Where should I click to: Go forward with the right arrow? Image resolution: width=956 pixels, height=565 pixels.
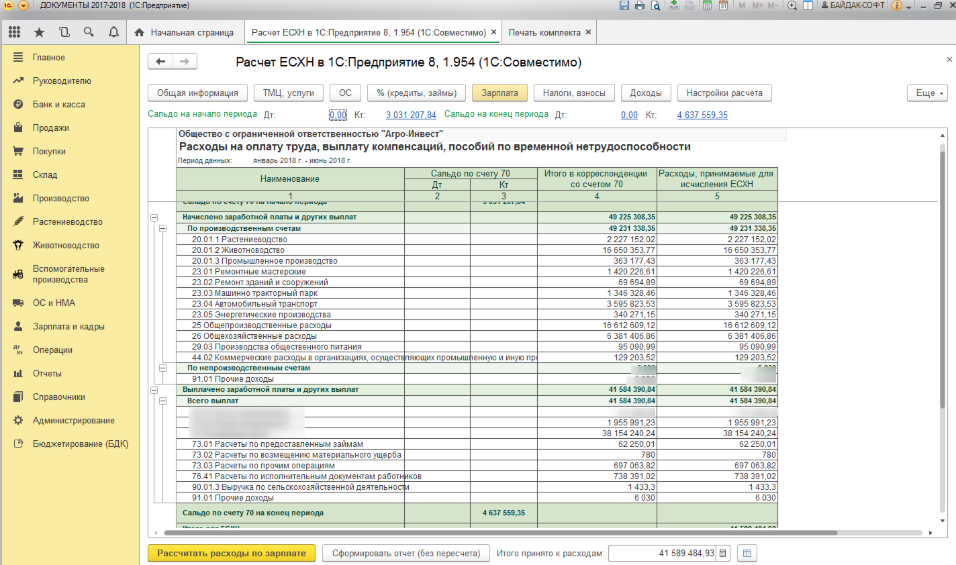[185, 62]
